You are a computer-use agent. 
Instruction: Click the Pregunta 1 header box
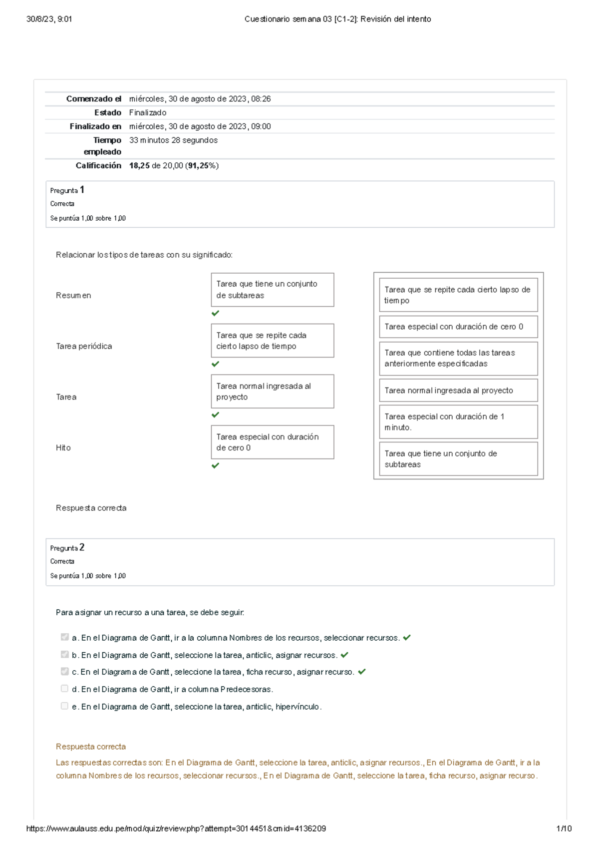coord(299,204)
